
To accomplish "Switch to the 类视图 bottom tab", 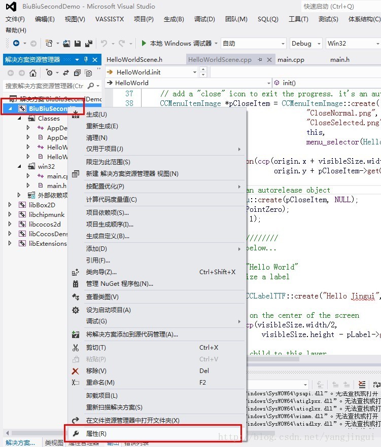I will (54, 443).
